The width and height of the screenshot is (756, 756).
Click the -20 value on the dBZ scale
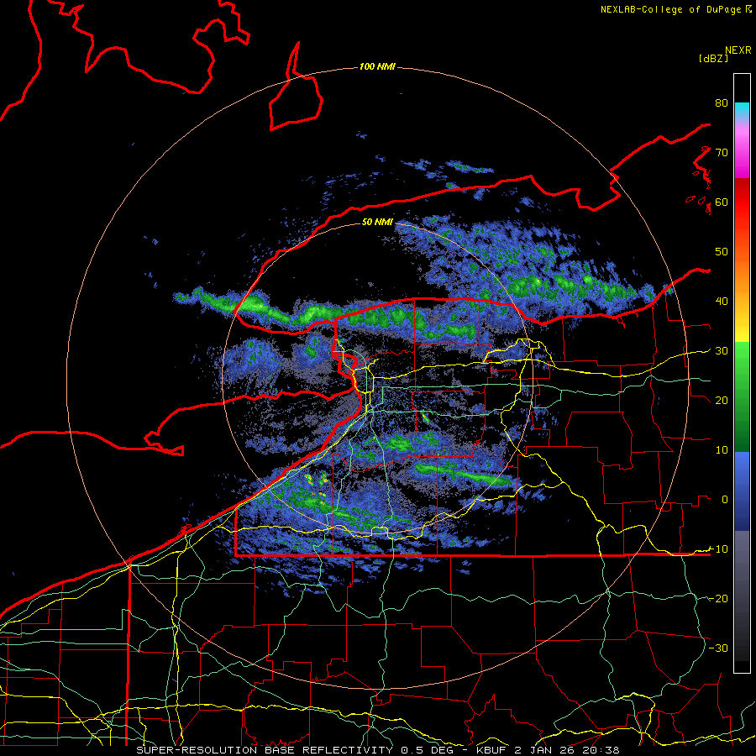[718, 598]
